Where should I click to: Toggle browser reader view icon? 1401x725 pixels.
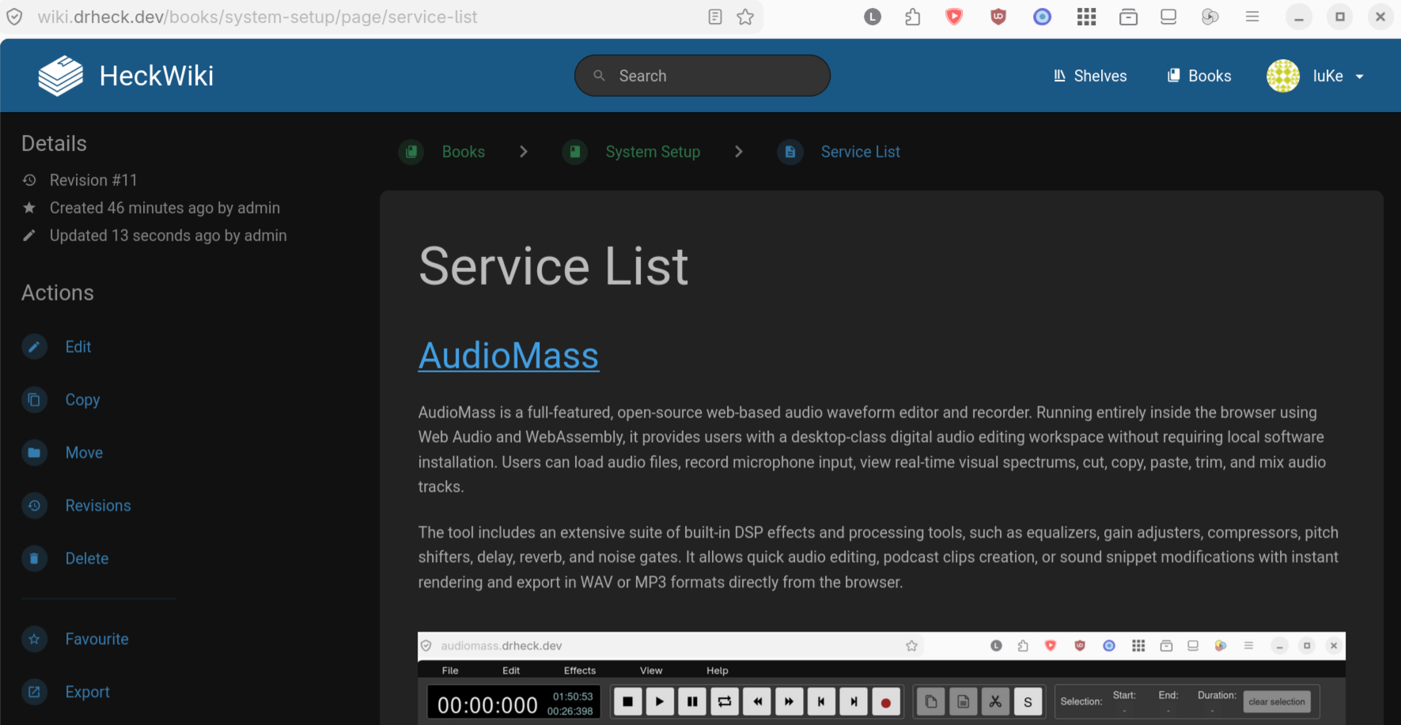[715, 17]
